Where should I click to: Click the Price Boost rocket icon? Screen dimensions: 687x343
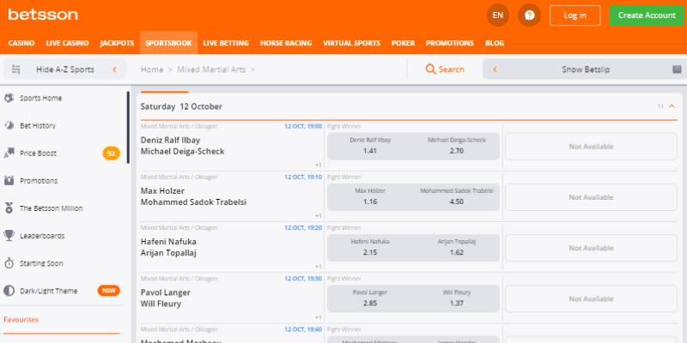click(9, 153)
